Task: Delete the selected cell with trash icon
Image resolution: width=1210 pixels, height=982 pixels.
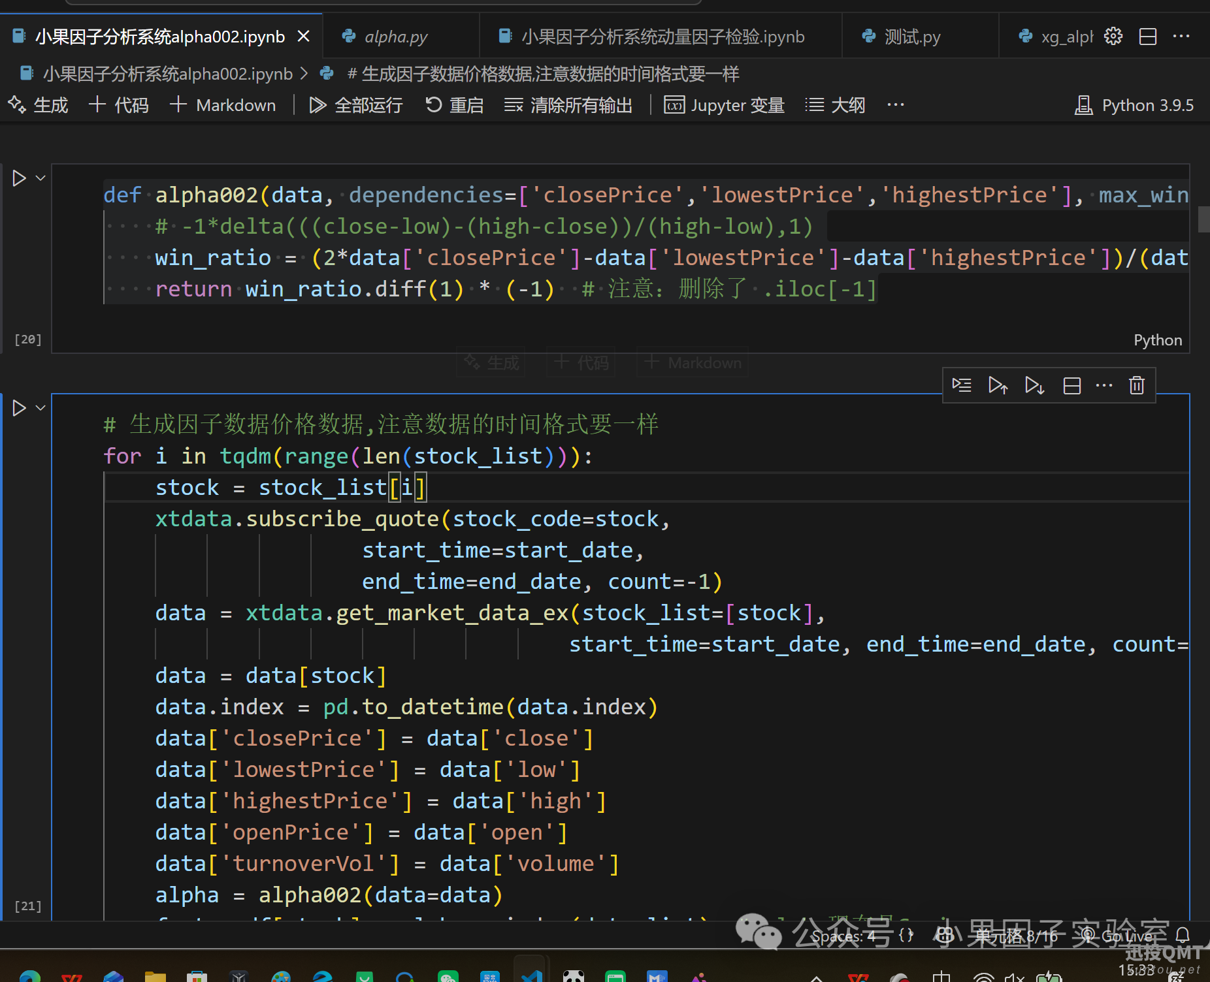Action: click(1137, 385)
